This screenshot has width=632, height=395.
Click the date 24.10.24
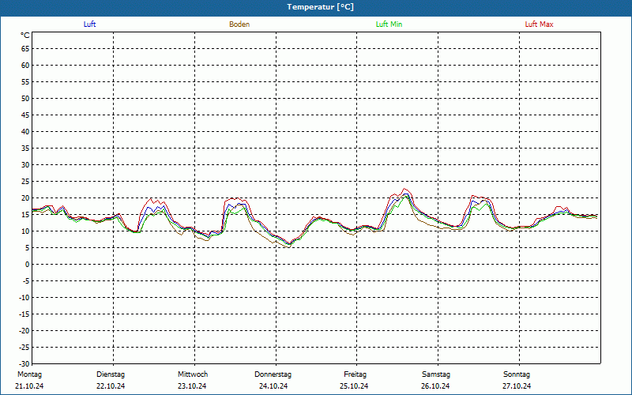[x=273, y=386]
